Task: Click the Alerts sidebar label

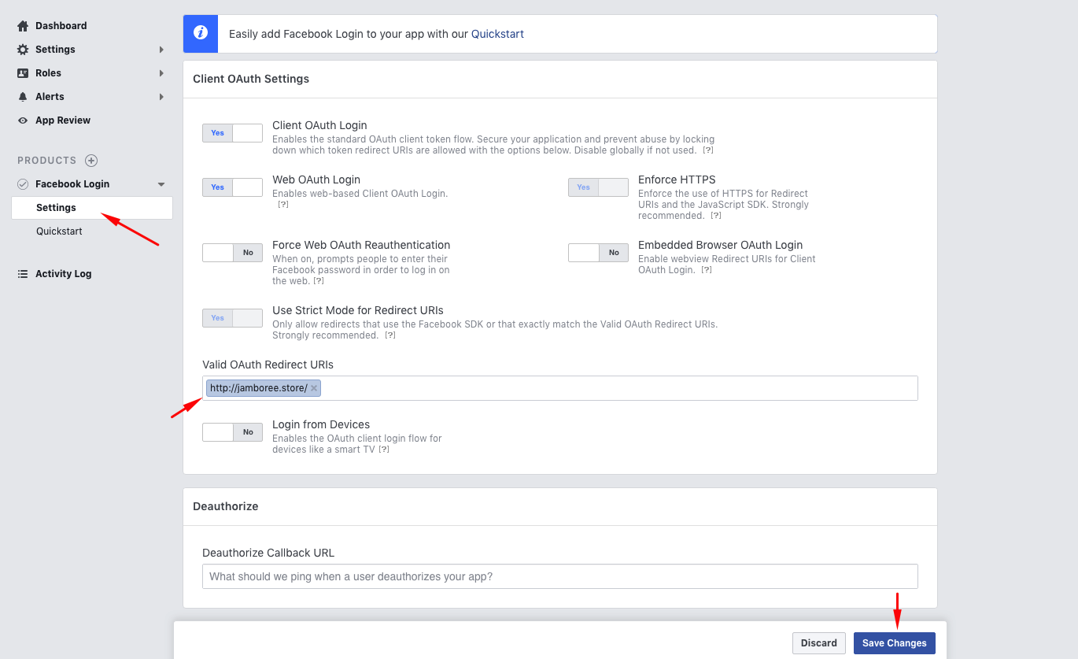Action: (50, 97)
